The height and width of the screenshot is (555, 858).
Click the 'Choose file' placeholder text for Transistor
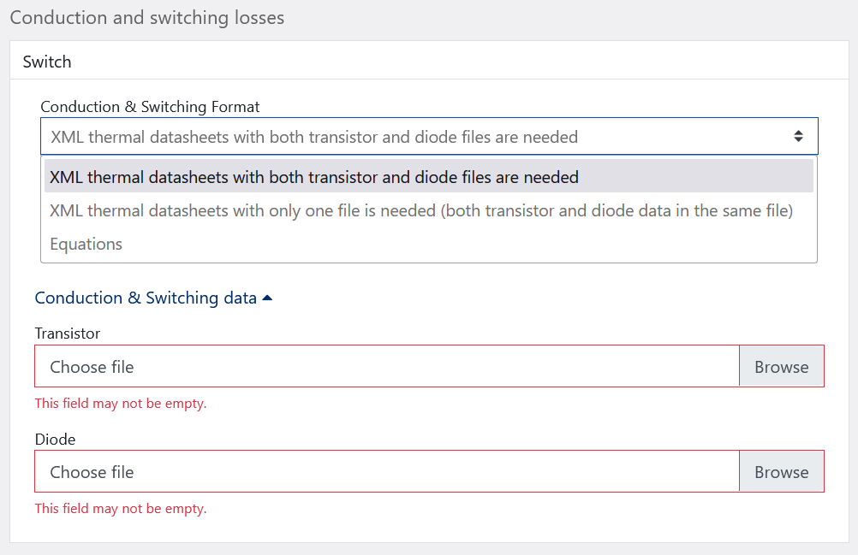[x=92, y=367]
